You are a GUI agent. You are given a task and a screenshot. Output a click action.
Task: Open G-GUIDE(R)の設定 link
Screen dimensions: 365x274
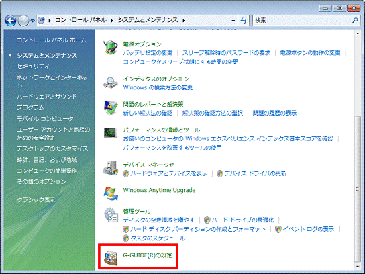148,255
